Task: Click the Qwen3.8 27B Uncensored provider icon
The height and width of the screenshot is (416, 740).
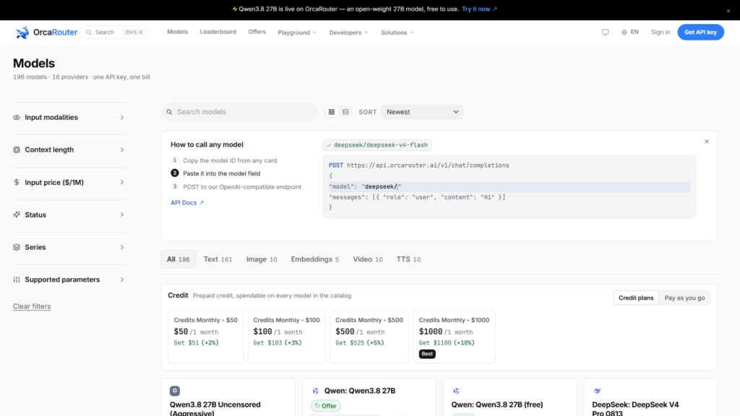Action: pos(175,391)
